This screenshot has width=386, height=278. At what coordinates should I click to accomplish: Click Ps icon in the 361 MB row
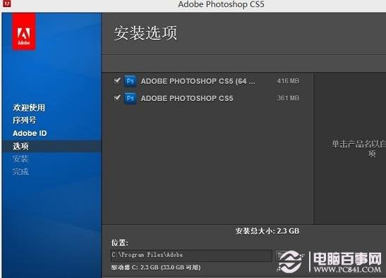tap(131, 98)
